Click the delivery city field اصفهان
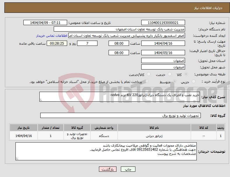The image size is (230, 177). tap(163, 67)
